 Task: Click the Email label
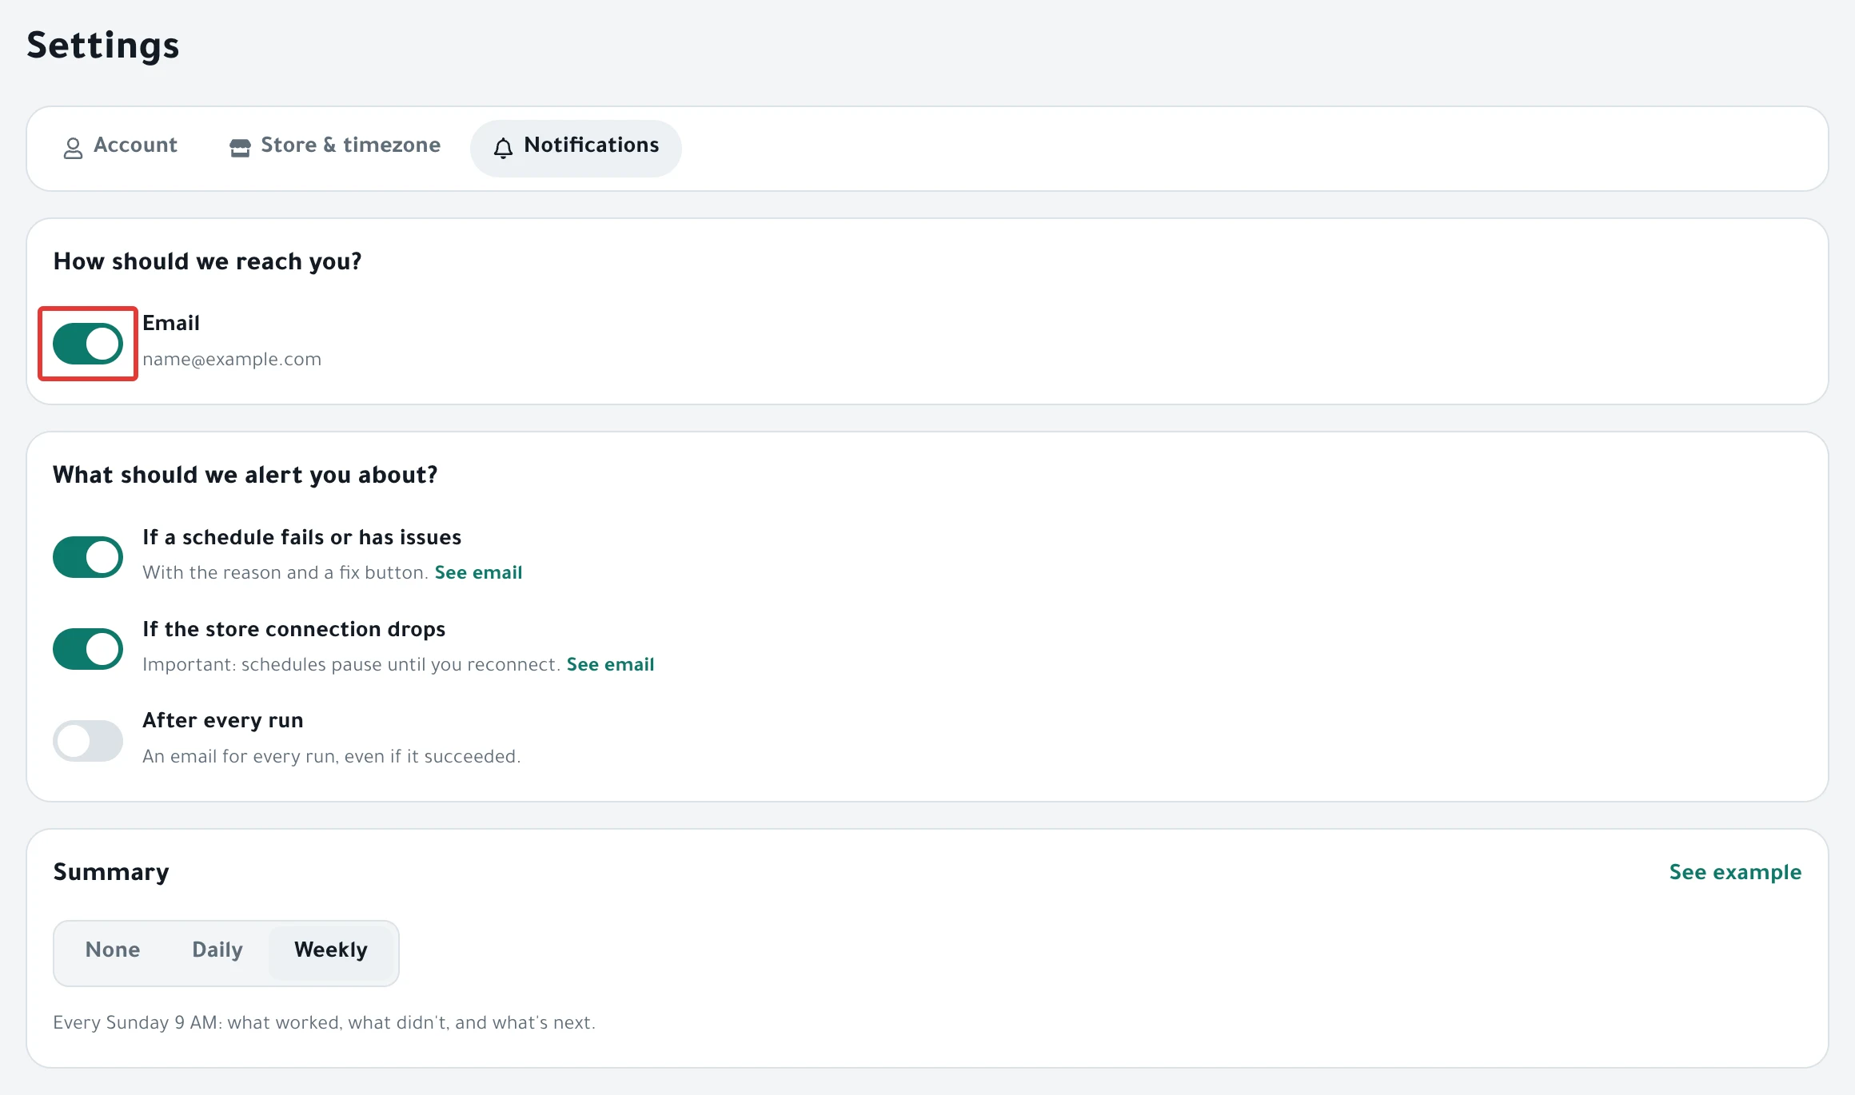[x=171, y=323]
